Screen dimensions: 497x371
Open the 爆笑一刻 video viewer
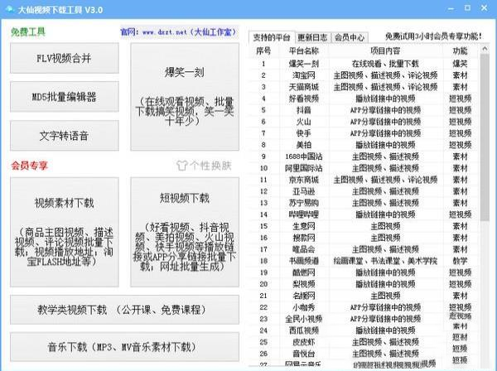click(x=185, y=97)
